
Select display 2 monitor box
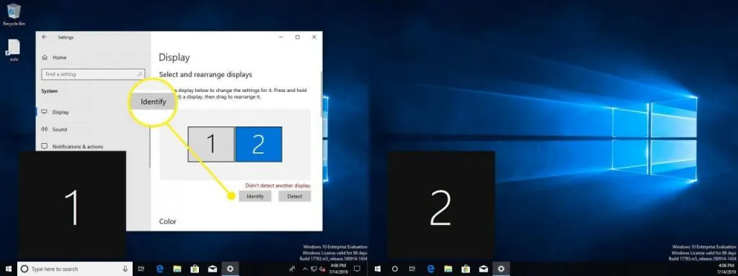259,144
